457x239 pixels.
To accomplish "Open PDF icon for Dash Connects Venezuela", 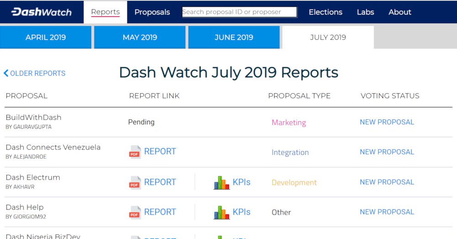I will [135, 152].
